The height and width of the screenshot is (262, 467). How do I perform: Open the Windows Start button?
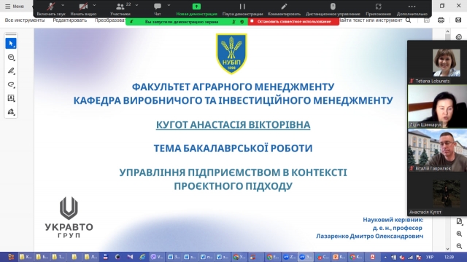[11, 257]
